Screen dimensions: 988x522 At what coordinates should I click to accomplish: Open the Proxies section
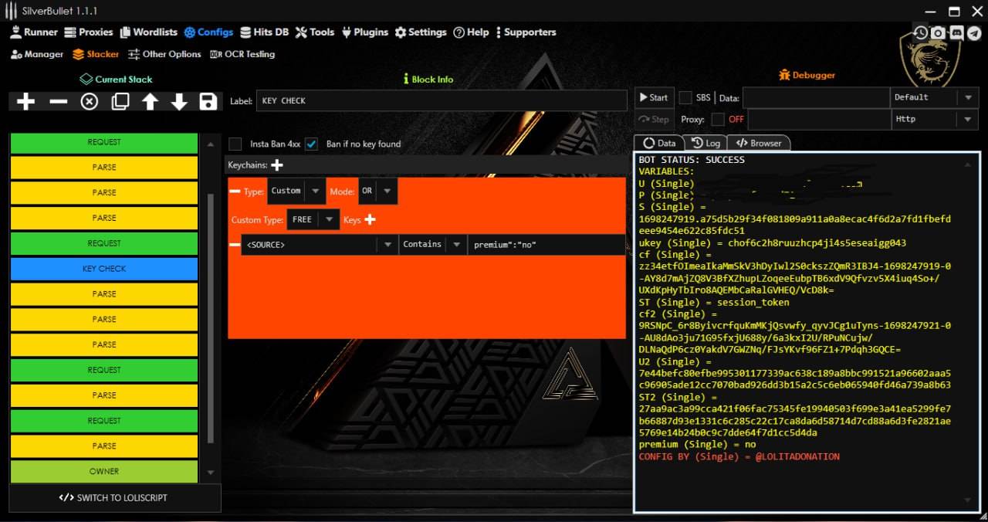(x=89, y=32)
